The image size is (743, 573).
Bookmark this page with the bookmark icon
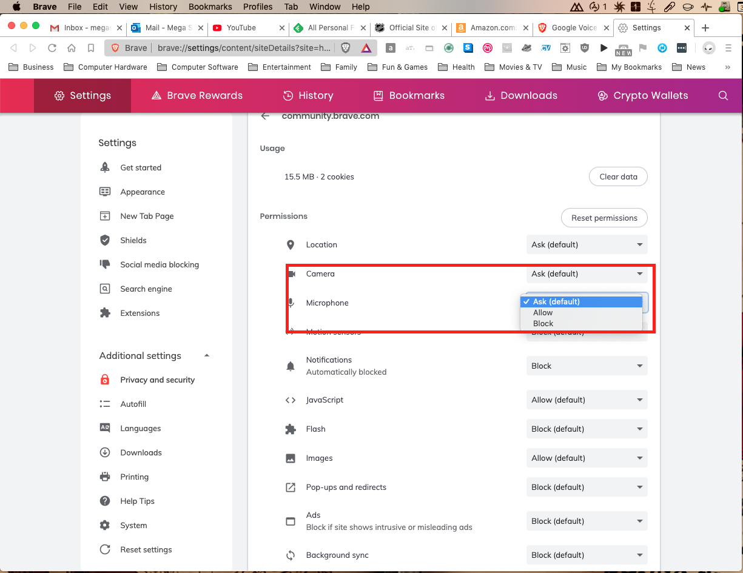pos(91,48)
